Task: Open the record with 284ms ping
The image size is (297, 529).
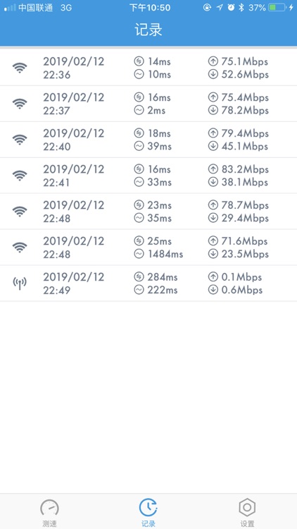Action: pos(148,284)
